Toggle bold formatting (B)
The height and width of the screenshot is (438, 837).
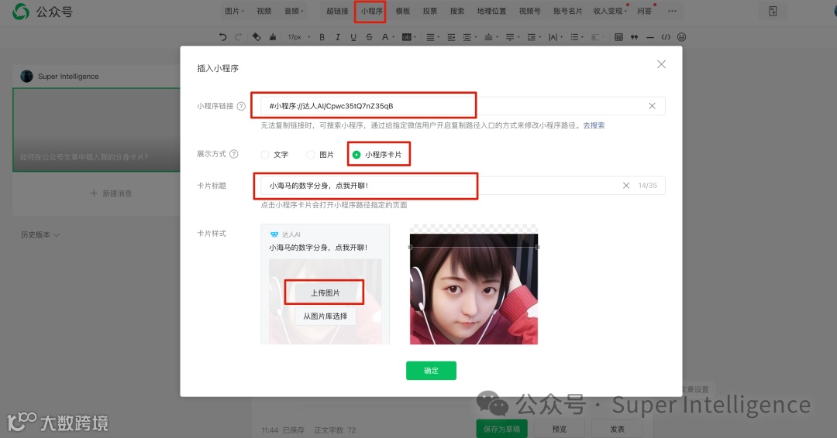(x=322, y=37)
